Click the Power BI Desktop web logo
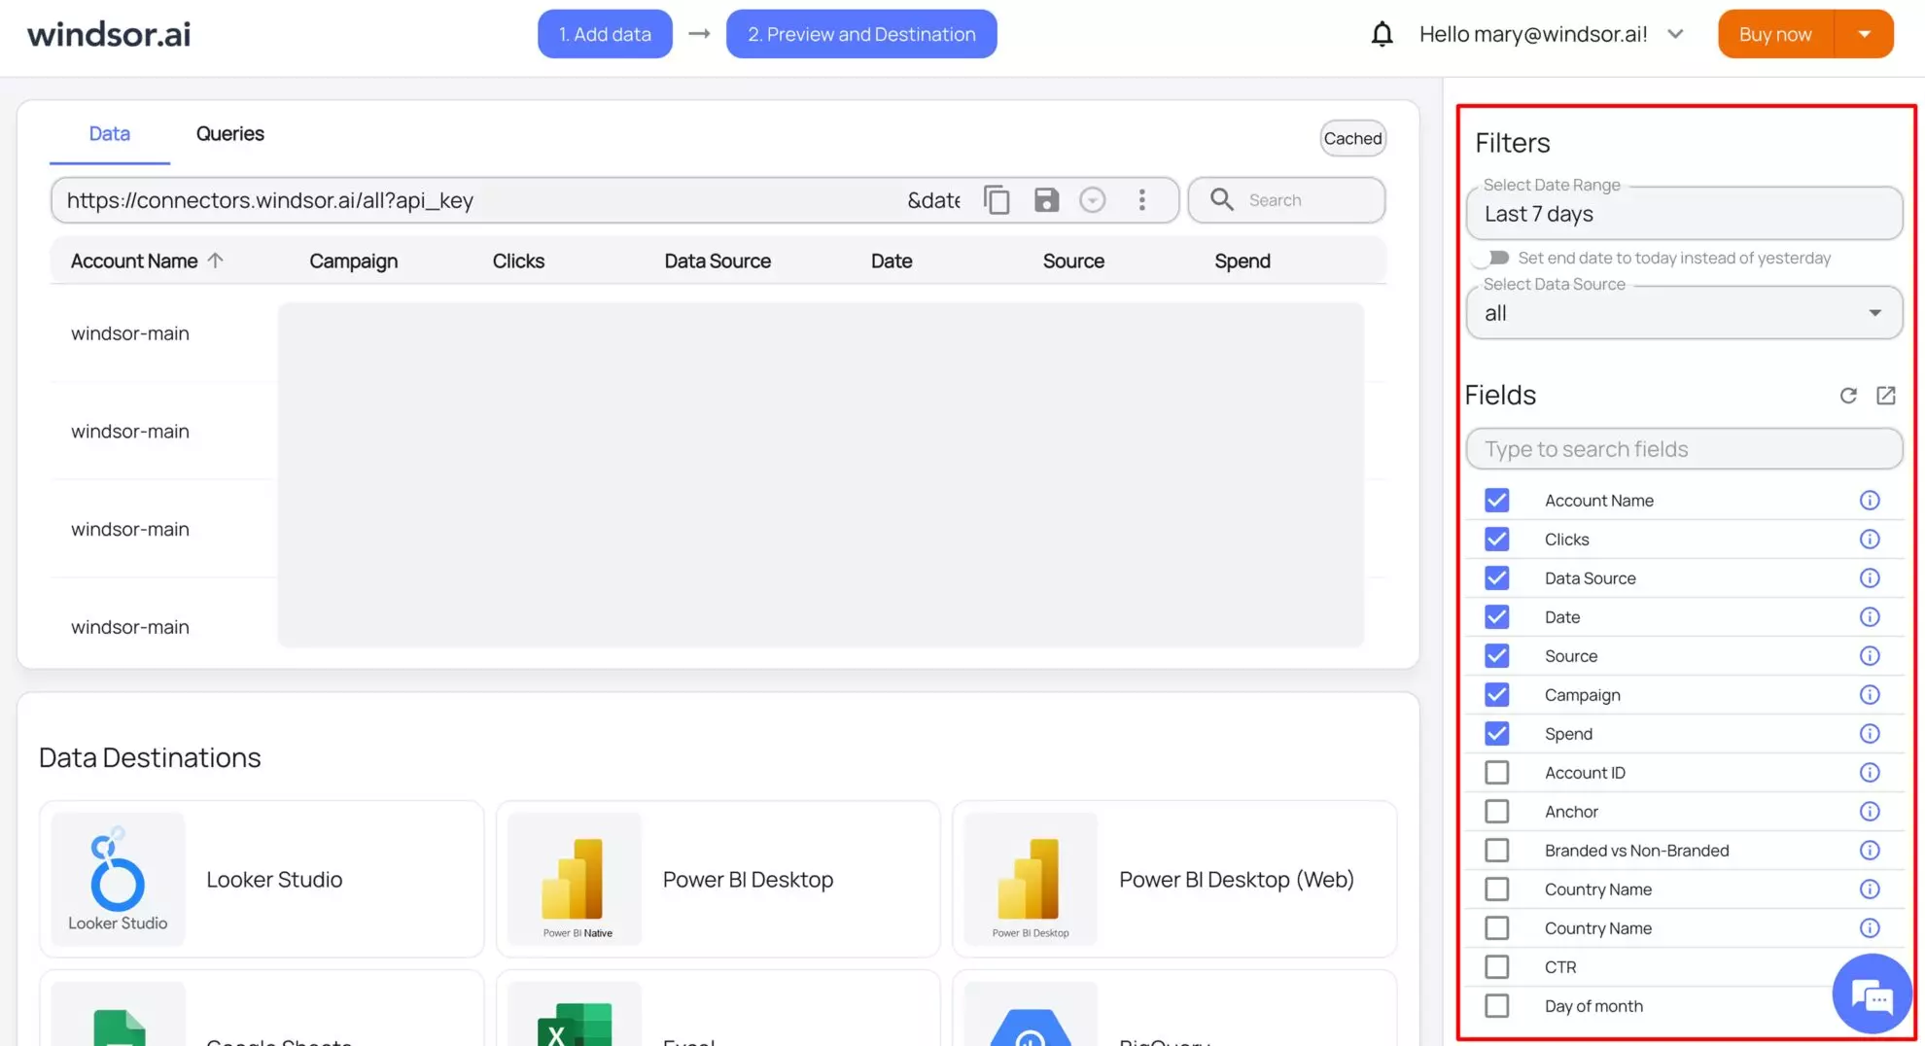The image size is (1925, 1046). coord(1031,879)
